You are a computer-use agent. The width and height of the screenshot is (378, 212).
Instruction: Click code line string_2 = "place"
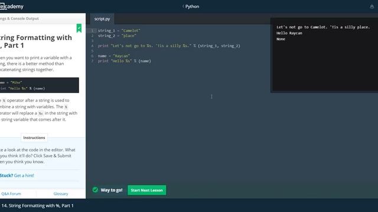117,35
